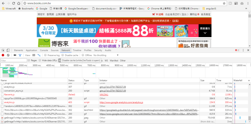Check the Offline checkbox
This screenshot has width=251, height=124.
click(x=83, y=55)
